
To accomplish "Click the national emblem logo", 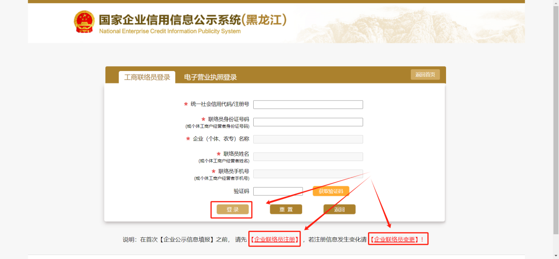I will click(x=84, y=22).
